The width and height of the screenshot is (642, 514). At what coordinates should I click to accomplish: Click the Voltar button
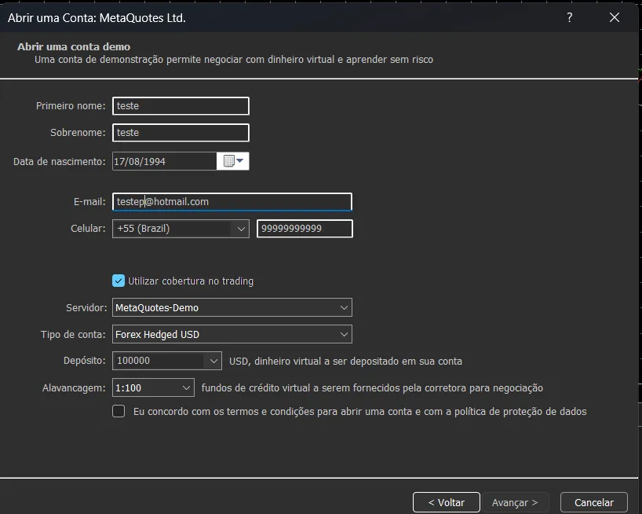447,502
